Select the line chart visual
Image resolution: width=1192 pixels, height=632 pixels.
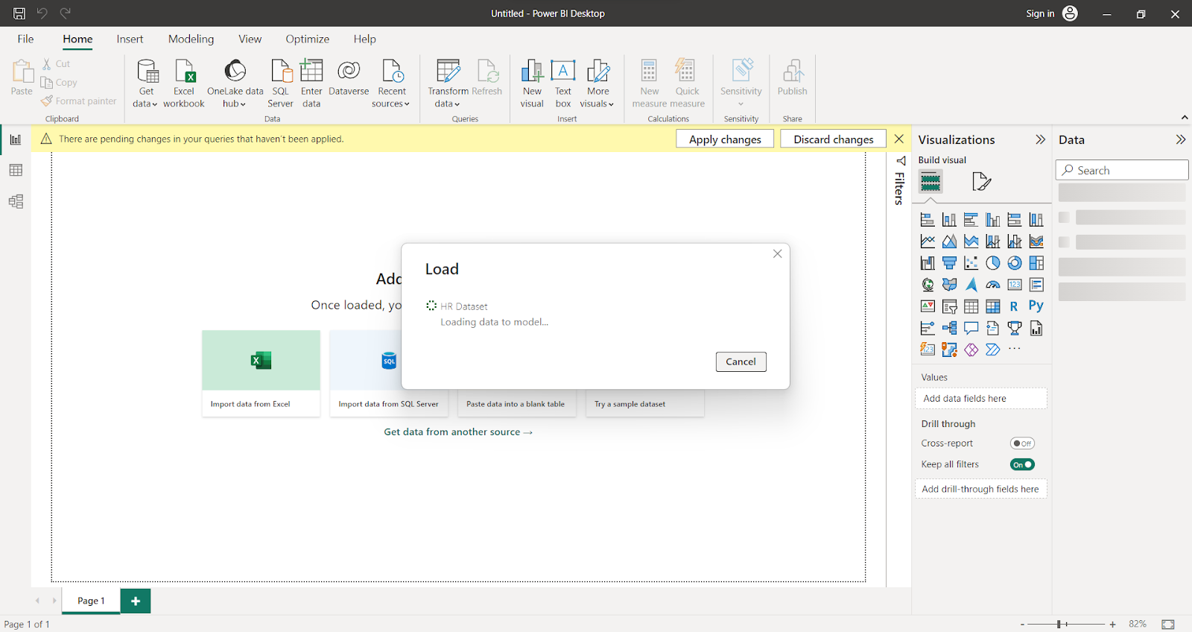928,241
